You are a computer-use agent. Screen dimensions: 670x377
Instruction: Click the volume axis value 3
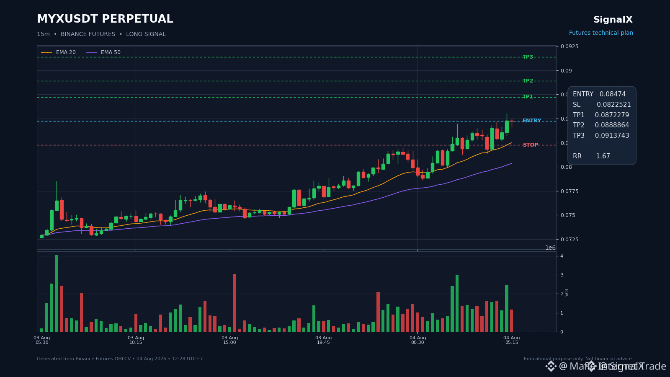click(562, 275)
